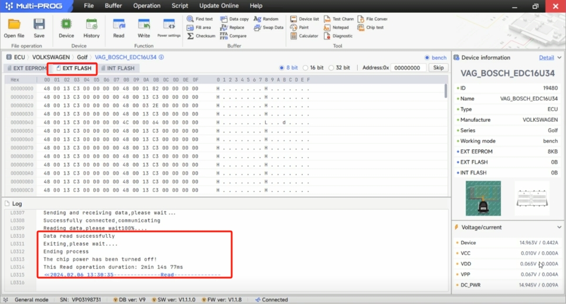Click the EXT EEPROM 8KB info row
Image resolution: width=566 pixels, height=304 pixels.
coord(507,152)
